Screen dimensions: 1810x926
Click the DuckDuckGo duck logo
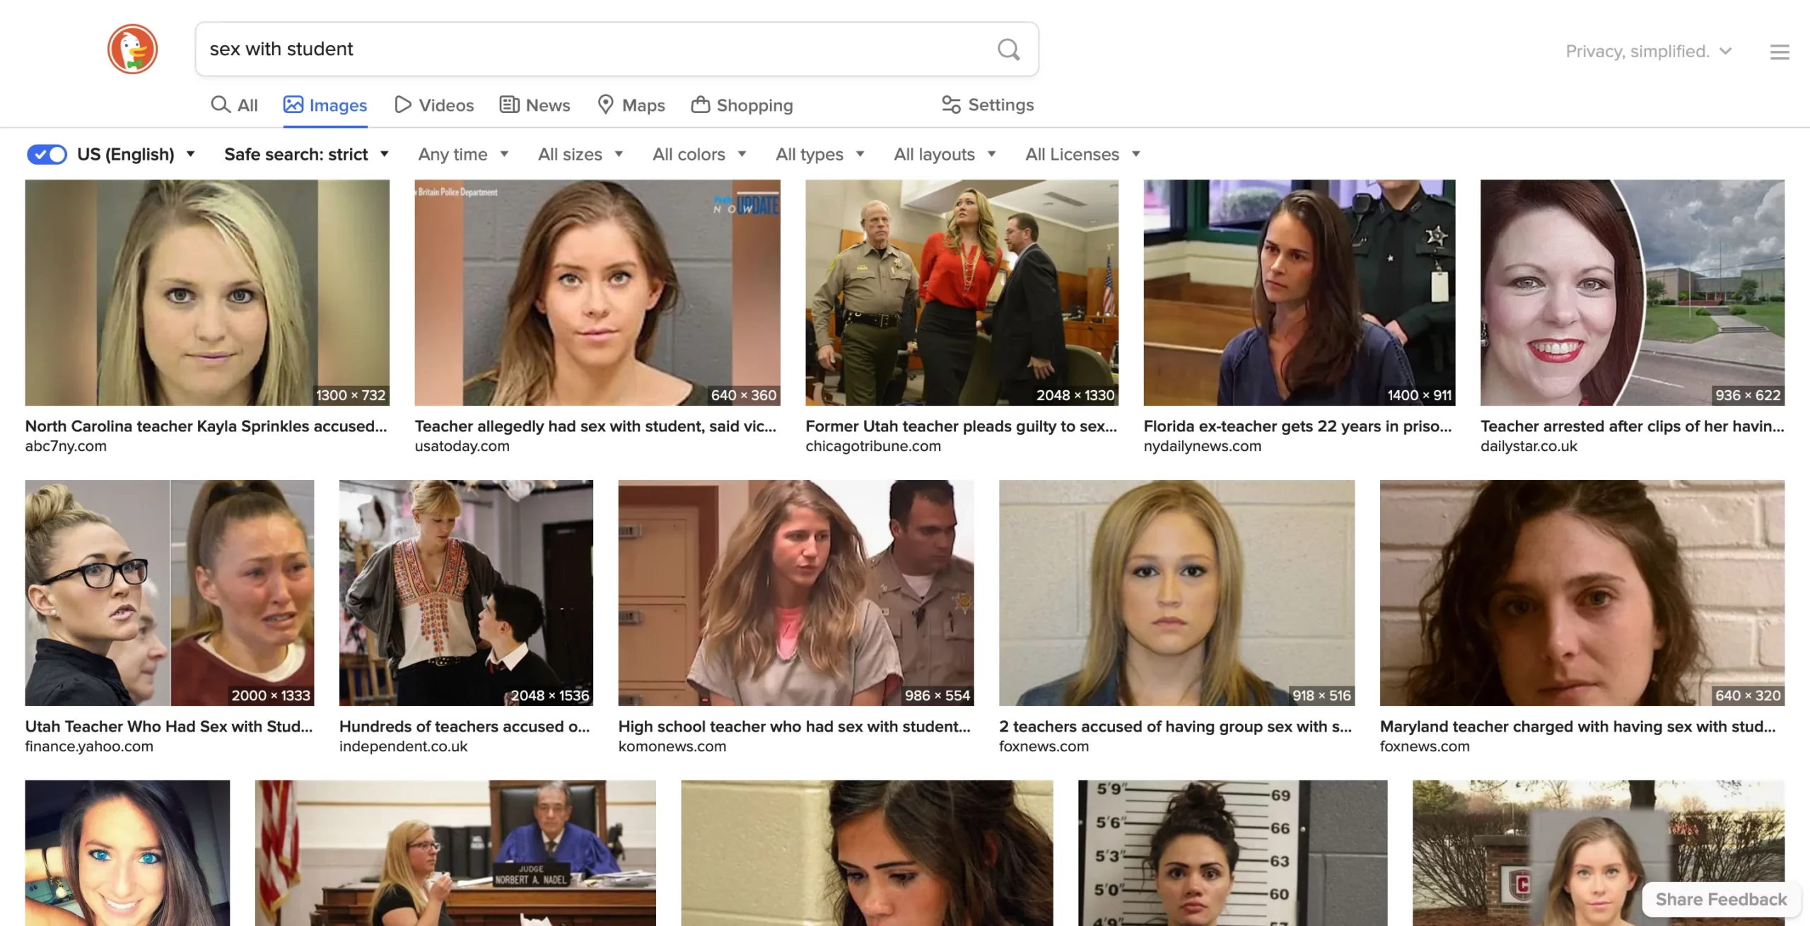(132, 49)
